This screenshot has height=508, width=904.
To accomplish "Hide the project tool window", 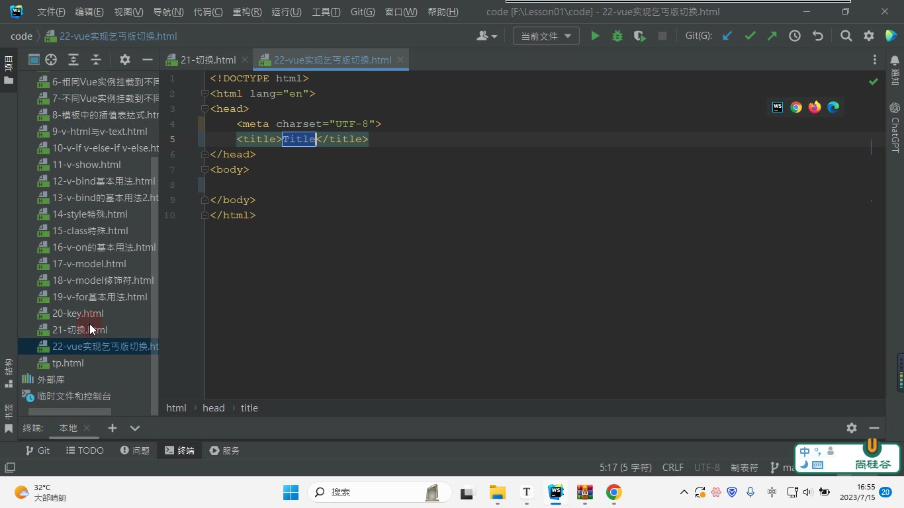I will [148, 60].
